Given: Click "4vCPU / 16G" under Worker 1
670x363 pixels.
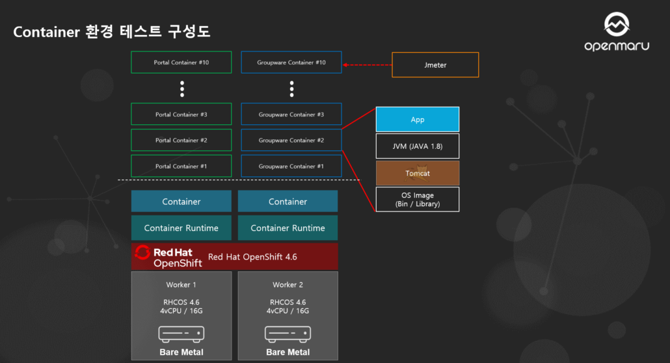Looking at the screenshot, I should [x=181, y=311].
